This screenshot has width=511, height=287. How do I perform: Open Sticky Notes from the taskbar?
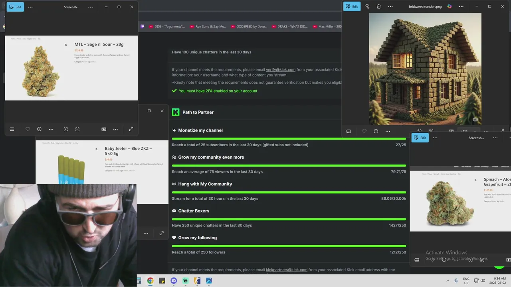[162, 281]
